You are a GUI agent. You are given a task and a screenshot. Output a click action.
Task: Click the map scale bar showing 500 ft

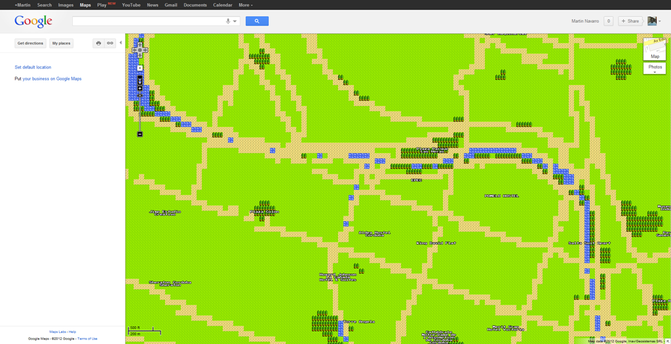coord(145,330)
